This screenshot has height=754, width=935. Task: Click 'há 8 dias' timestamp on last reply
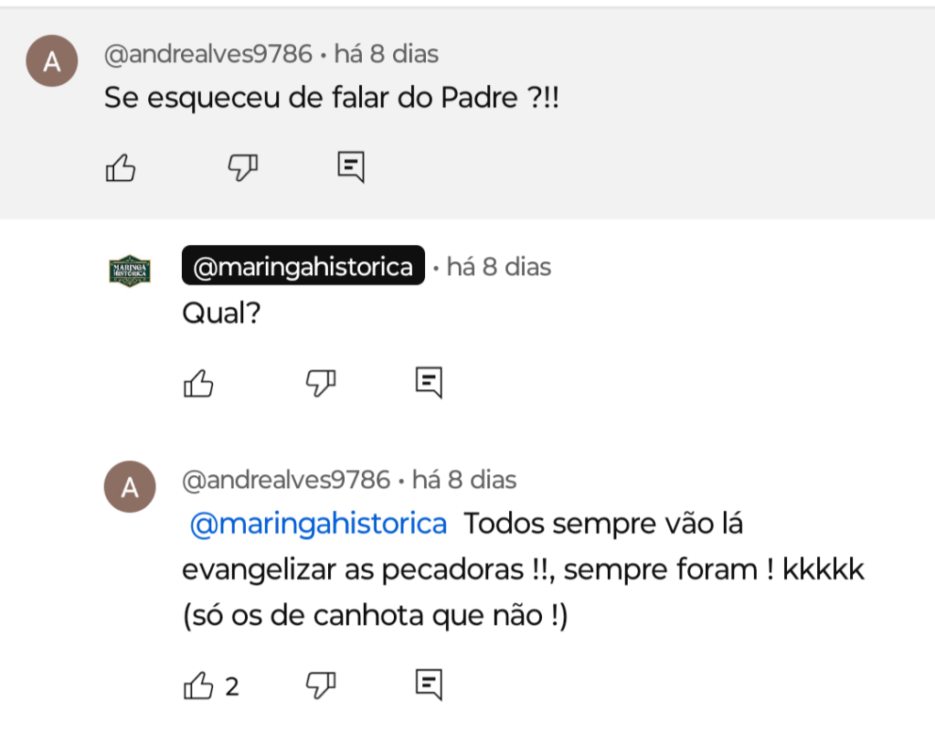(464, 480)
